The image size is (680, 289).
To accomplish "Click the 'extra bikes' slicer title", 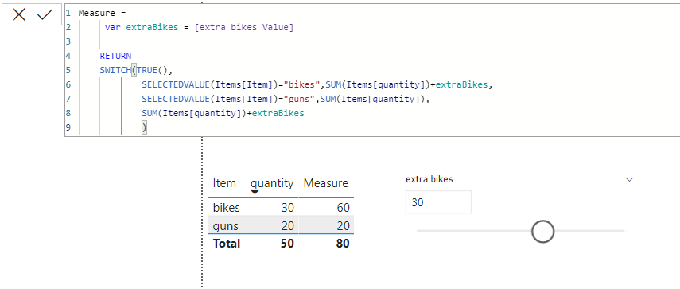I will coord(429,179).
